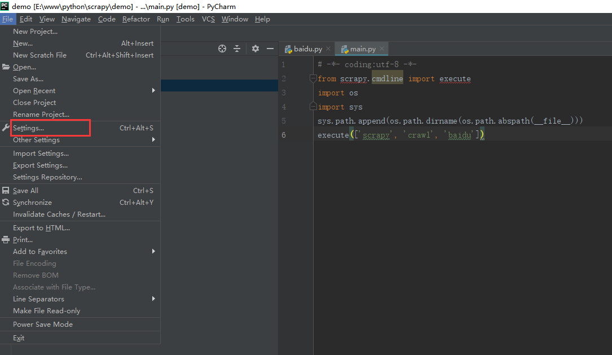This screenshot has width=612, height=355.
Task: Open Settings... from the File menu
Action: 28,128
